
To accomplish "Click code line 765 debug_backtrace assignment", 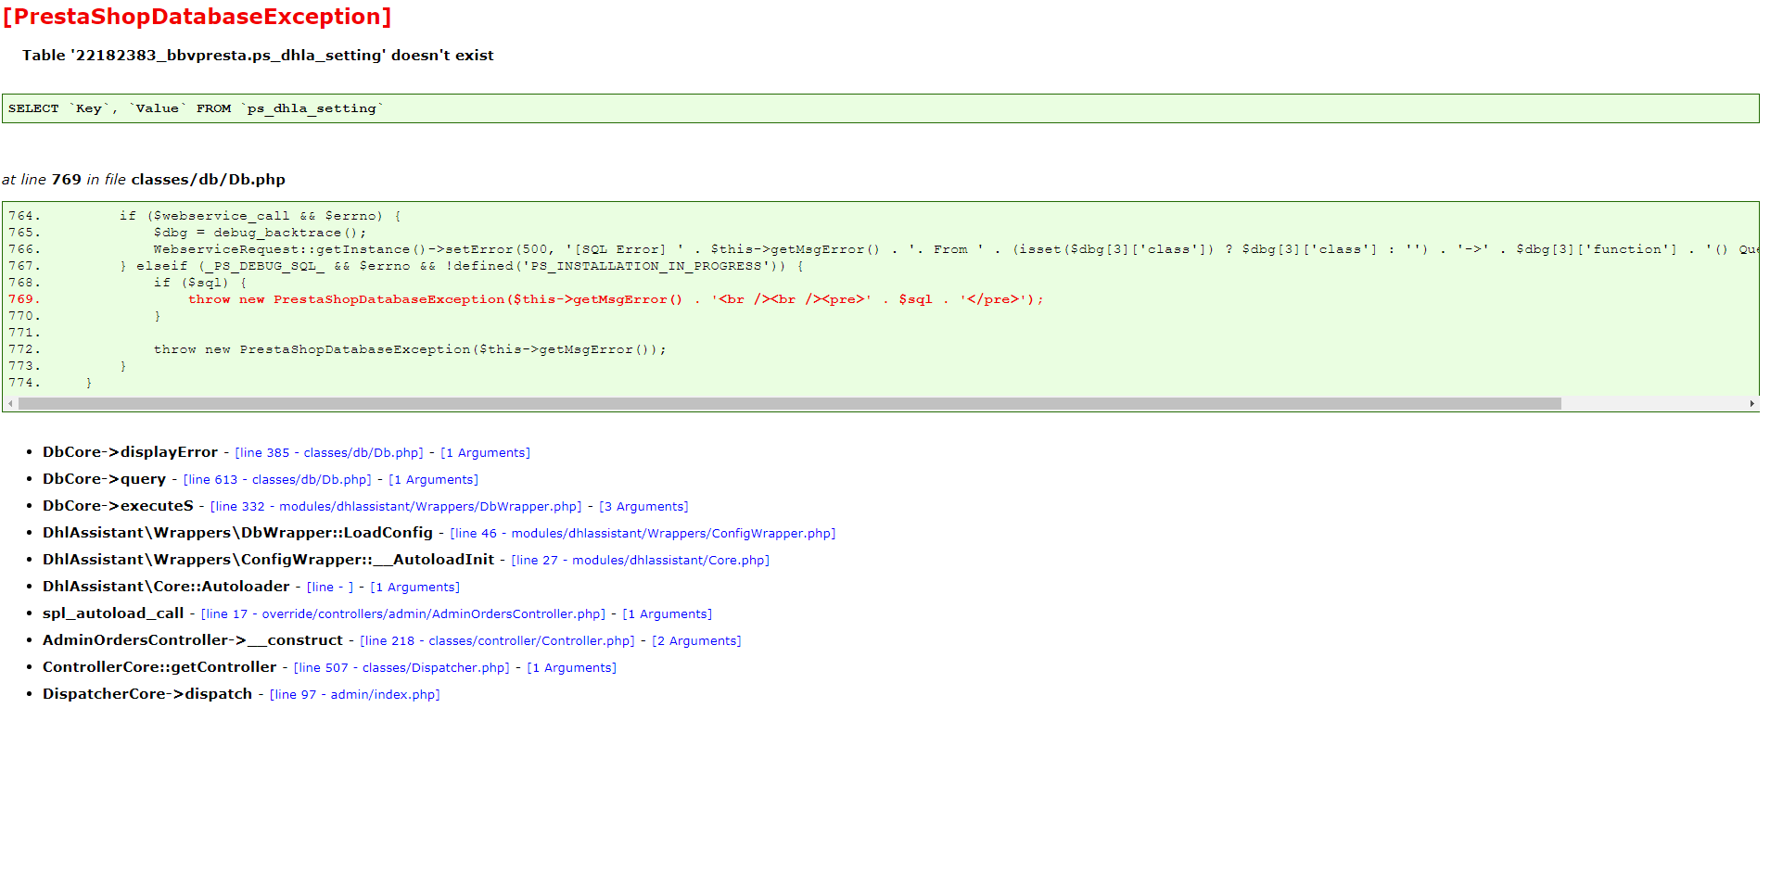I will coord(260,233).
